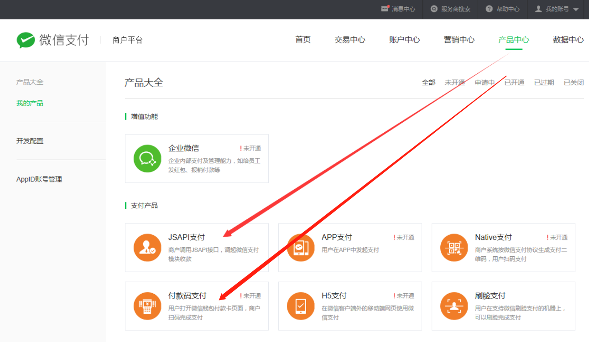Filter products by 已过期
This screenshot has height=342, width=589.
(544, 83)
